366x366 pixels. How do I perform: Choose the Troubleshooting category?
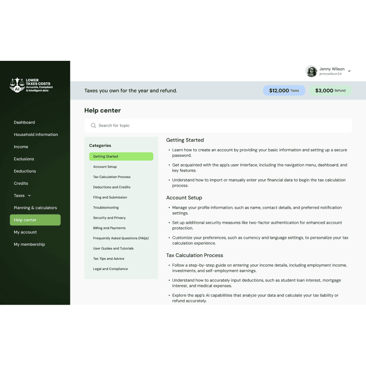coord(106,208)
